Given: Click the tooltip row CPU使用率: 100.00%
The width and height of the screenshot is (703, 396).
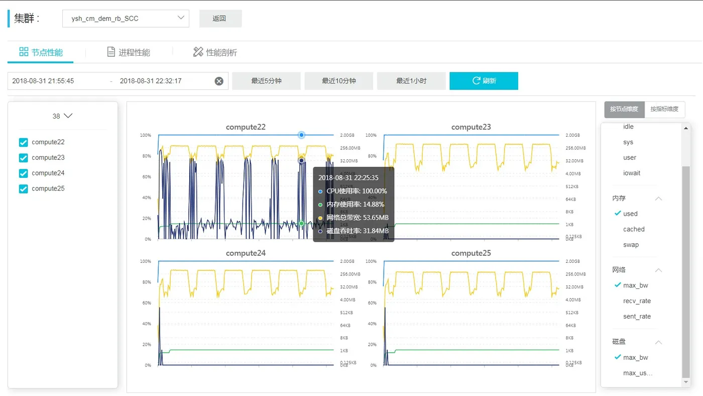Looking at the screenshot, I should 353,191.
